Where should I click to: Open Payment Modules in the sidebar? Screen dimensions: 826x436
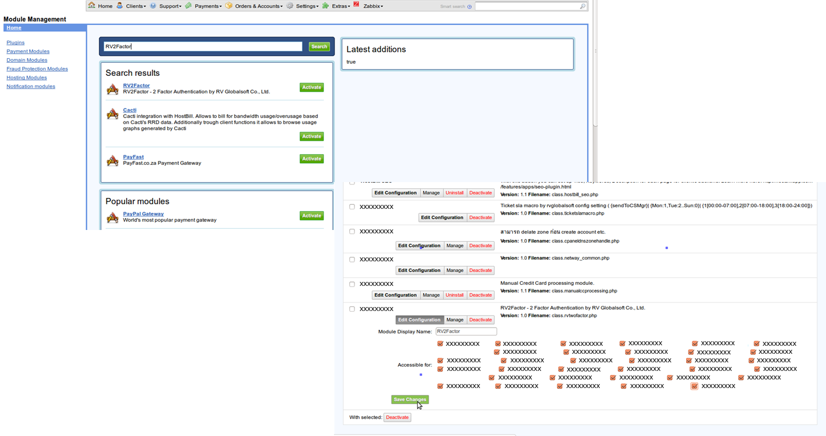(x=28, y=51)
